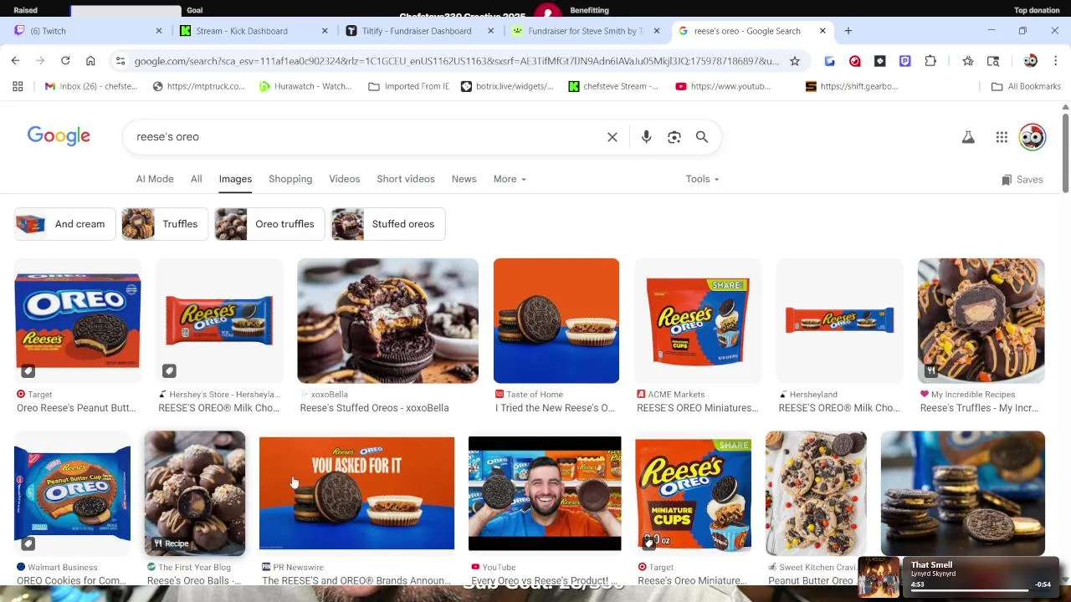Click 'REESE'S OREO® Milk Cho...' Hersheyland title
The height and width of the screenshot is (602, 1071).
[839, 408]
